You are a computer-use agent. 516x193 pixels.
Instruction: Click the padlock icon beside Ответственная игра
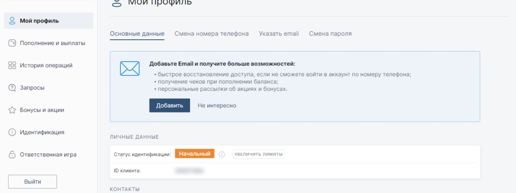pyautogui.click(x=12, y=154)
